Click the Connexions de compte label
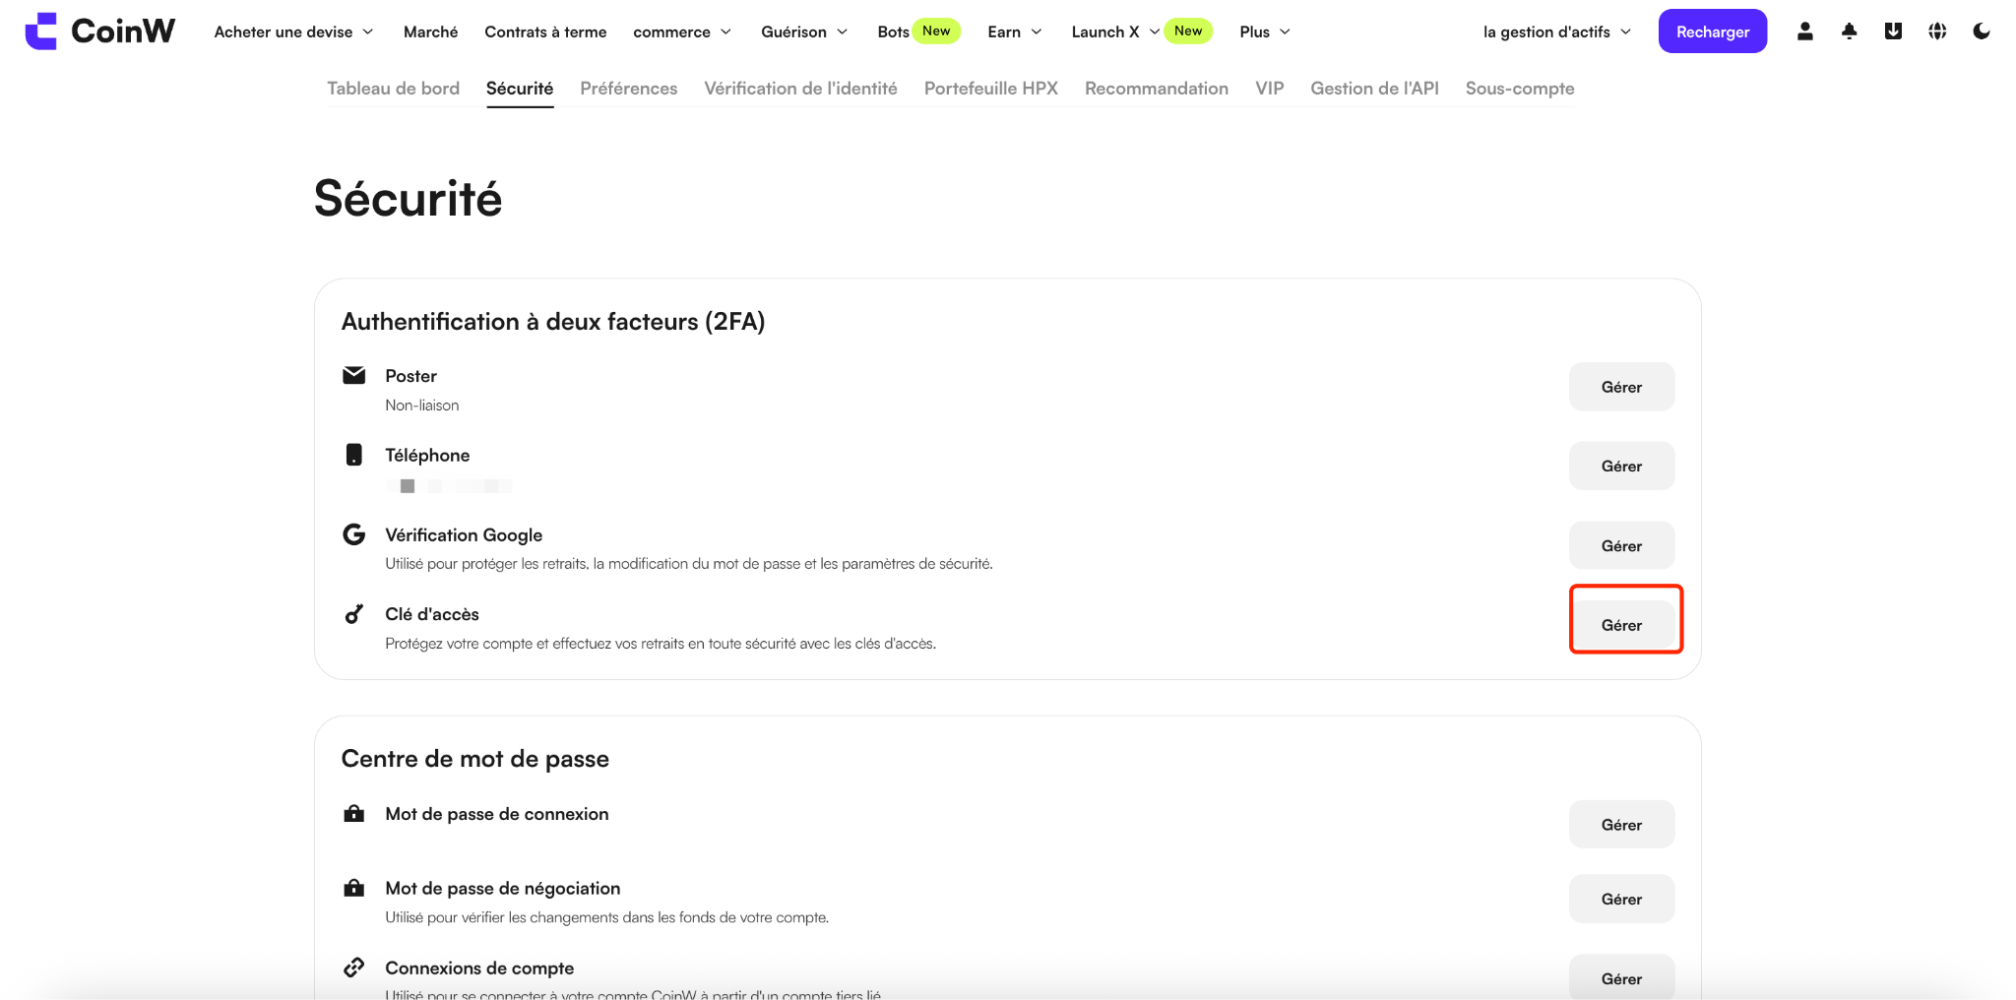 (x=479, y=968)
